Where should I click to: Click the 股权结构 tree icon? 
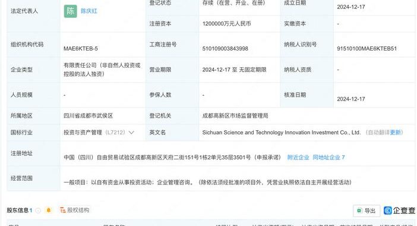(63, 210)
